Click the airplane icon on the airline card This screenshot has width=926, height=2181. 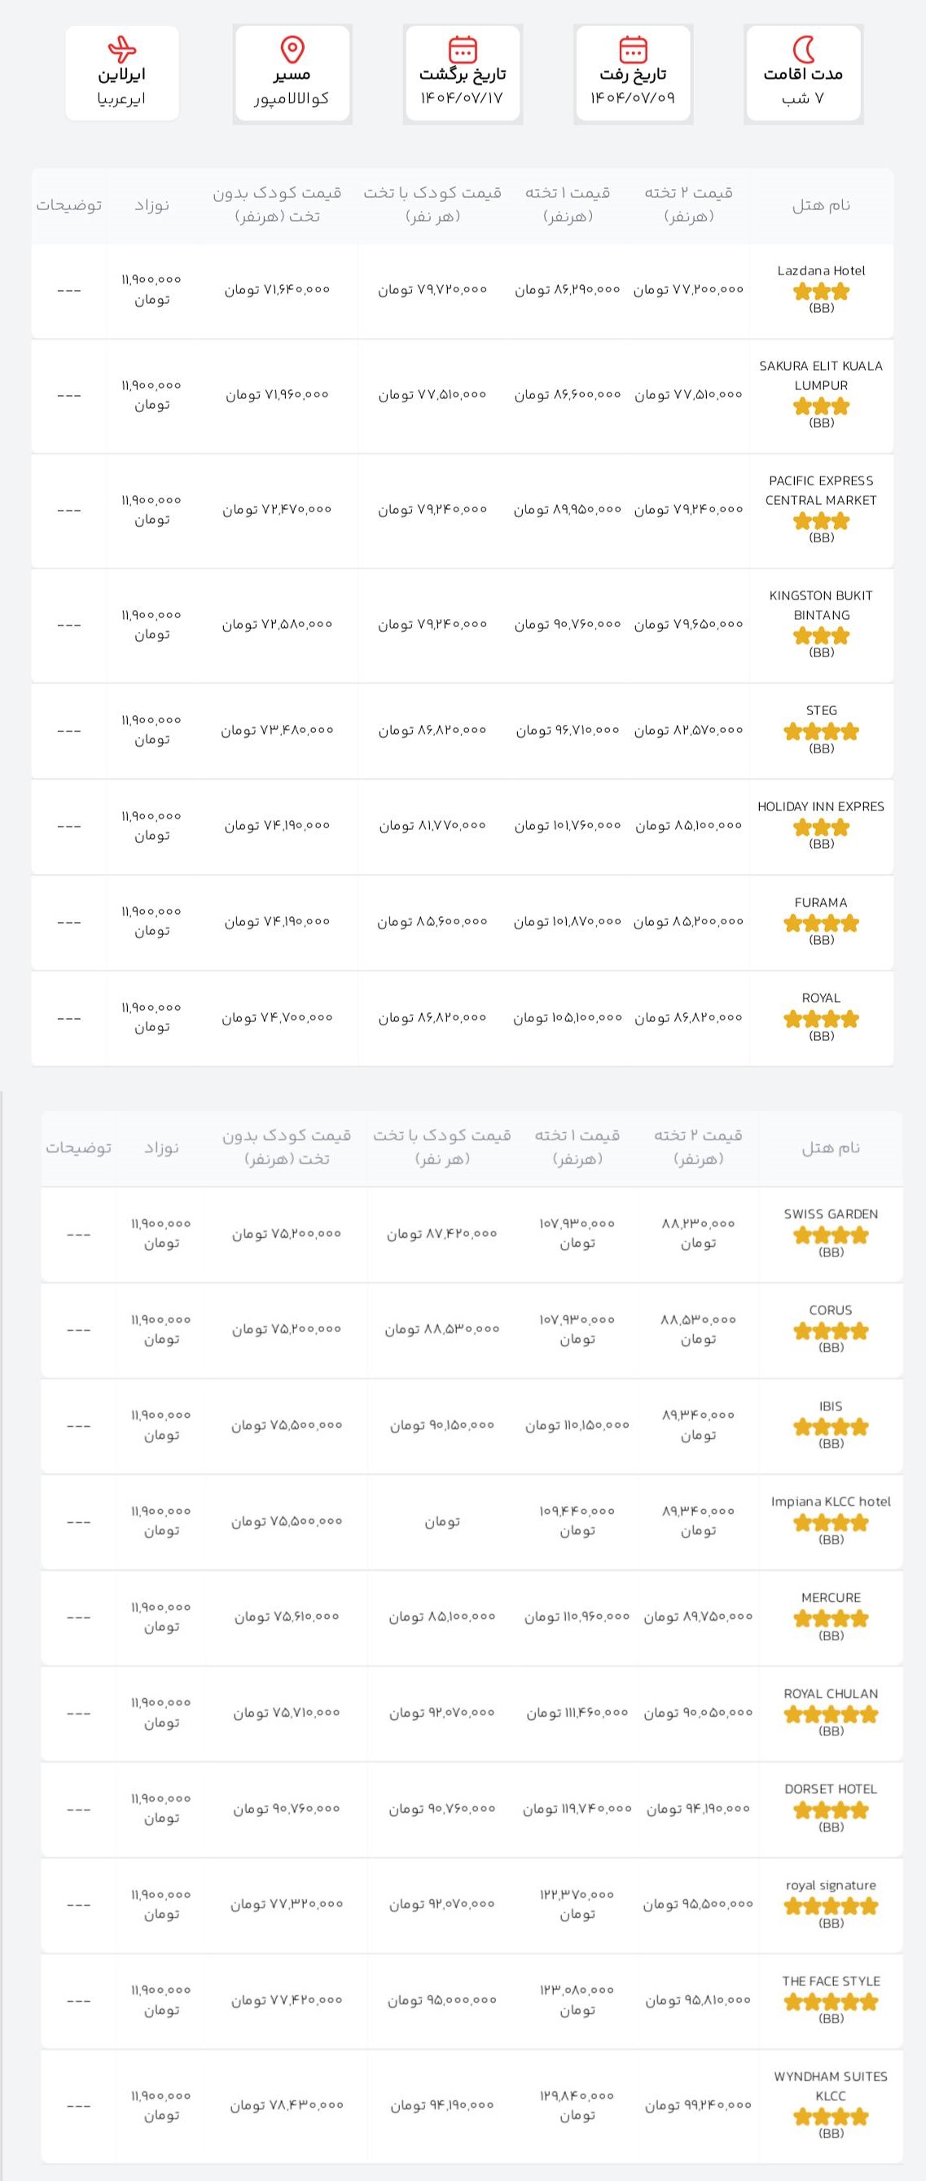pyautogui.click(x=122, y=49)
